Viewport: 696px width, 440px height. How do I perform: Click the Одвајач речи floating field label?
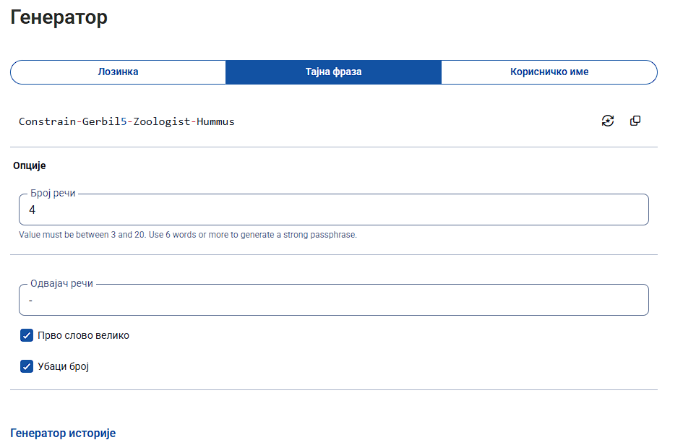coord(61,284)
